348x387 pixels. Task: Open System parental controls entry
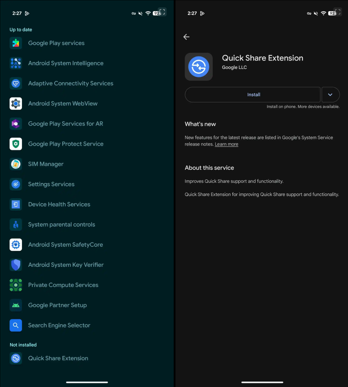(x=62, y=224)
